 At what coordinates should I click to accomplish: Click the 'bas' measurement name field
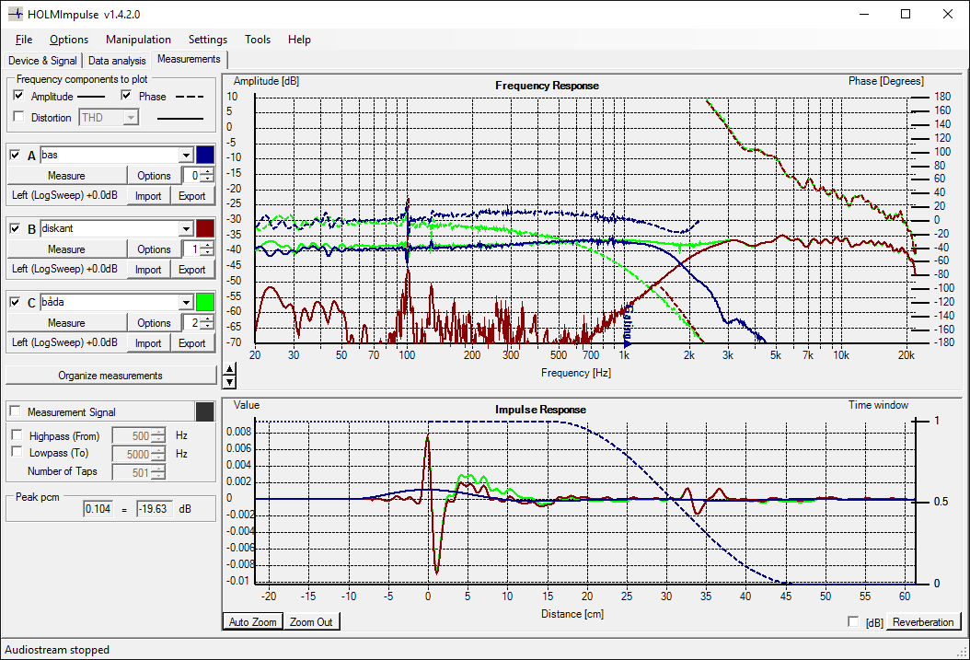tap(110, 155)
